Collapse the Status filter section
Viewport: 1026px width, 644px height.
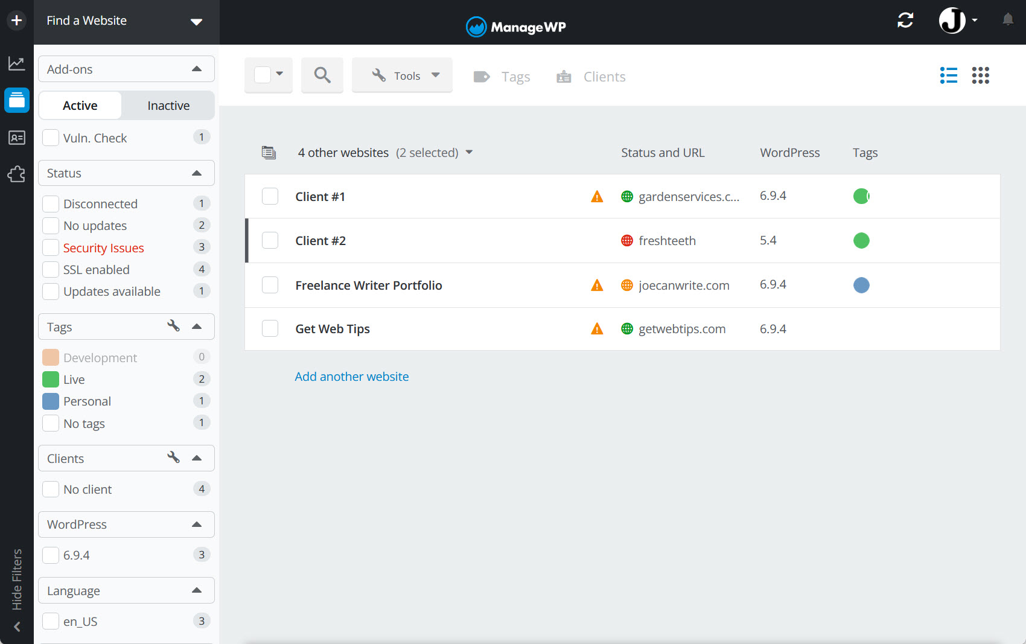pyautogui.click(x=197, y=173)
